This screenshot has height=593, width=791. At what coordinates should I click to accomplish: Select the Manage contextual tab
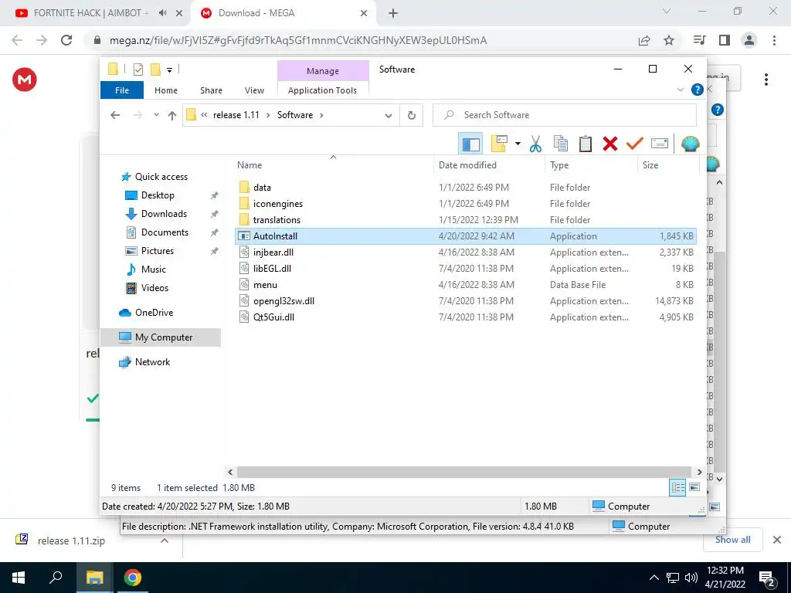(323, 71)
